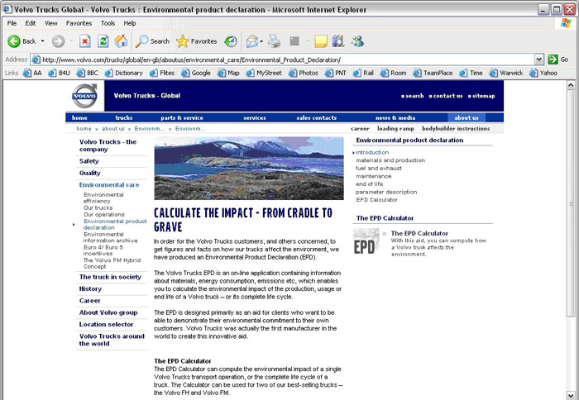Click the Go button
The height and width of the screenshot is (400, 579).
[558, 60]
